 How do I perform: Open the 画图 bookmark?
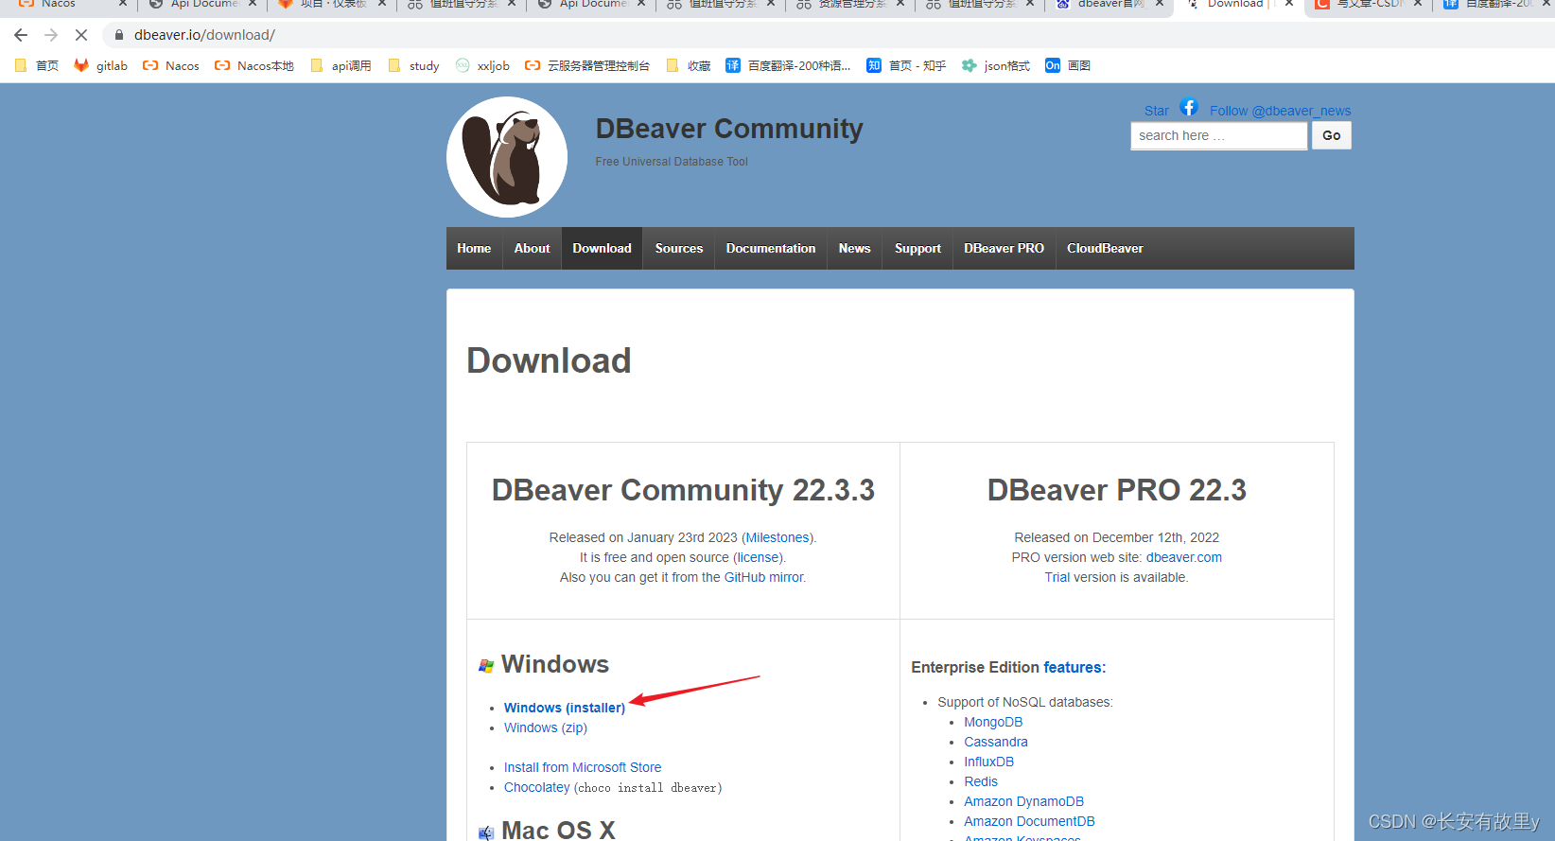[x=1068, y=65]
